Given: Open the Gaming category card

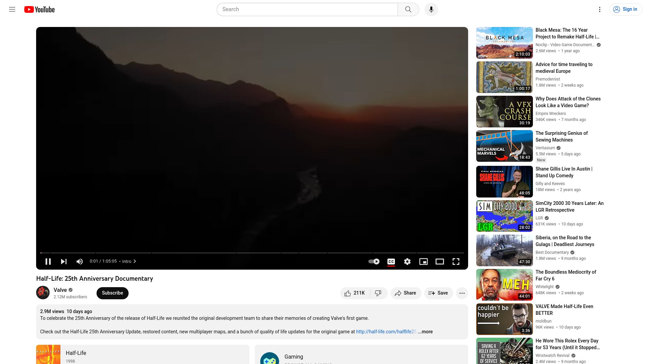Looking at the screenshot, I should [361, 355].
